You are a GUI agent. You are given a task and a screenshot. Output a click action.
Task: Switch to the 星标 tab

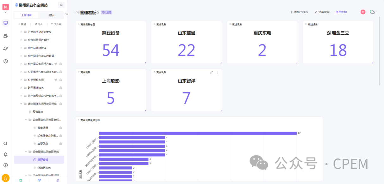(x=51, y=15)
